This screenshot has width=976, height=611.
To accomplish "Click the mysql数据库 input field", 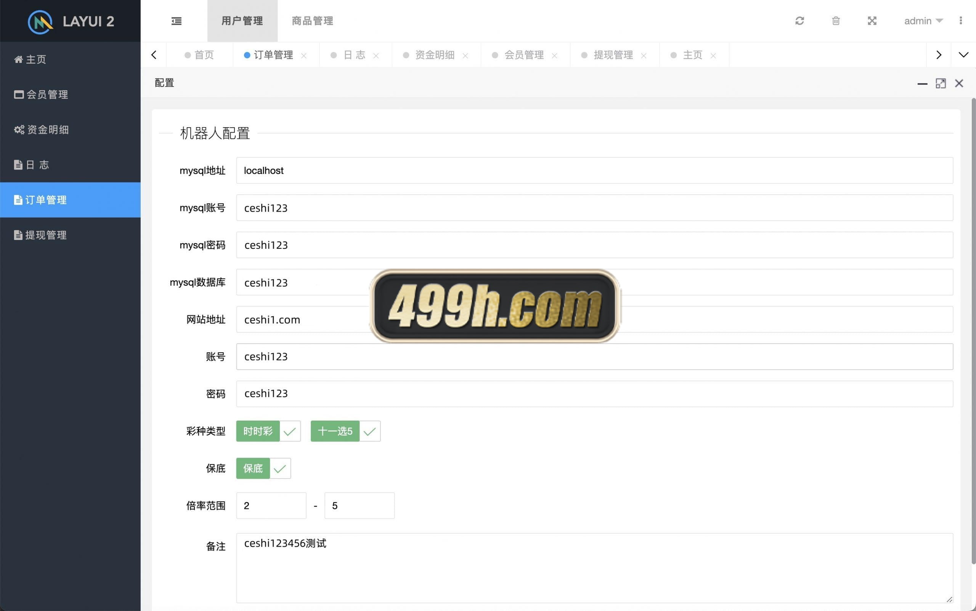I will coord(595,282).
